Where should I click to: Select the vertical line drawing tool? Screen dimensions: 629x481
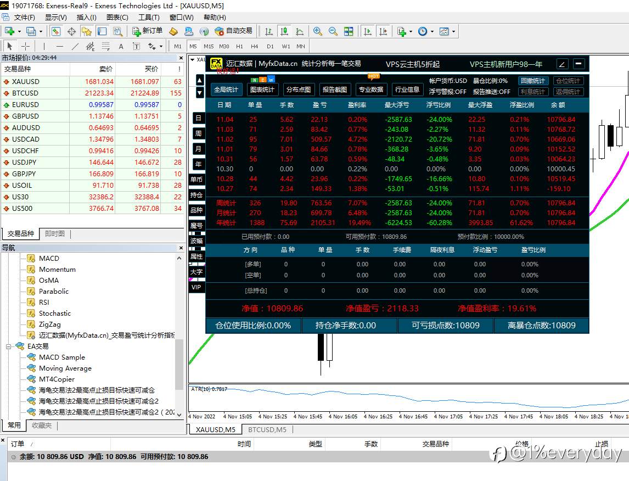click(44, 46)
